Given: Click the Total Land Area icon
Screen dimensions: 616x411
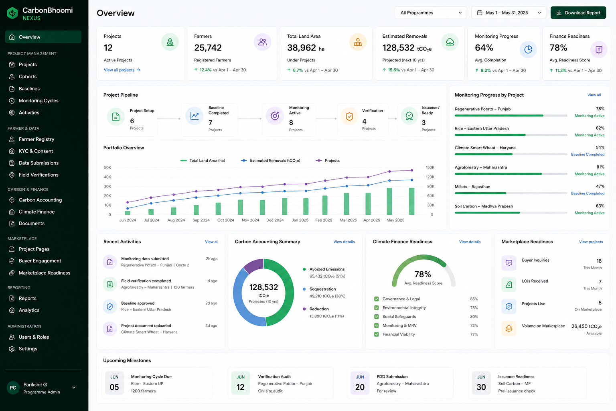Looking at the screenshot, I should (x=358, y=42).
